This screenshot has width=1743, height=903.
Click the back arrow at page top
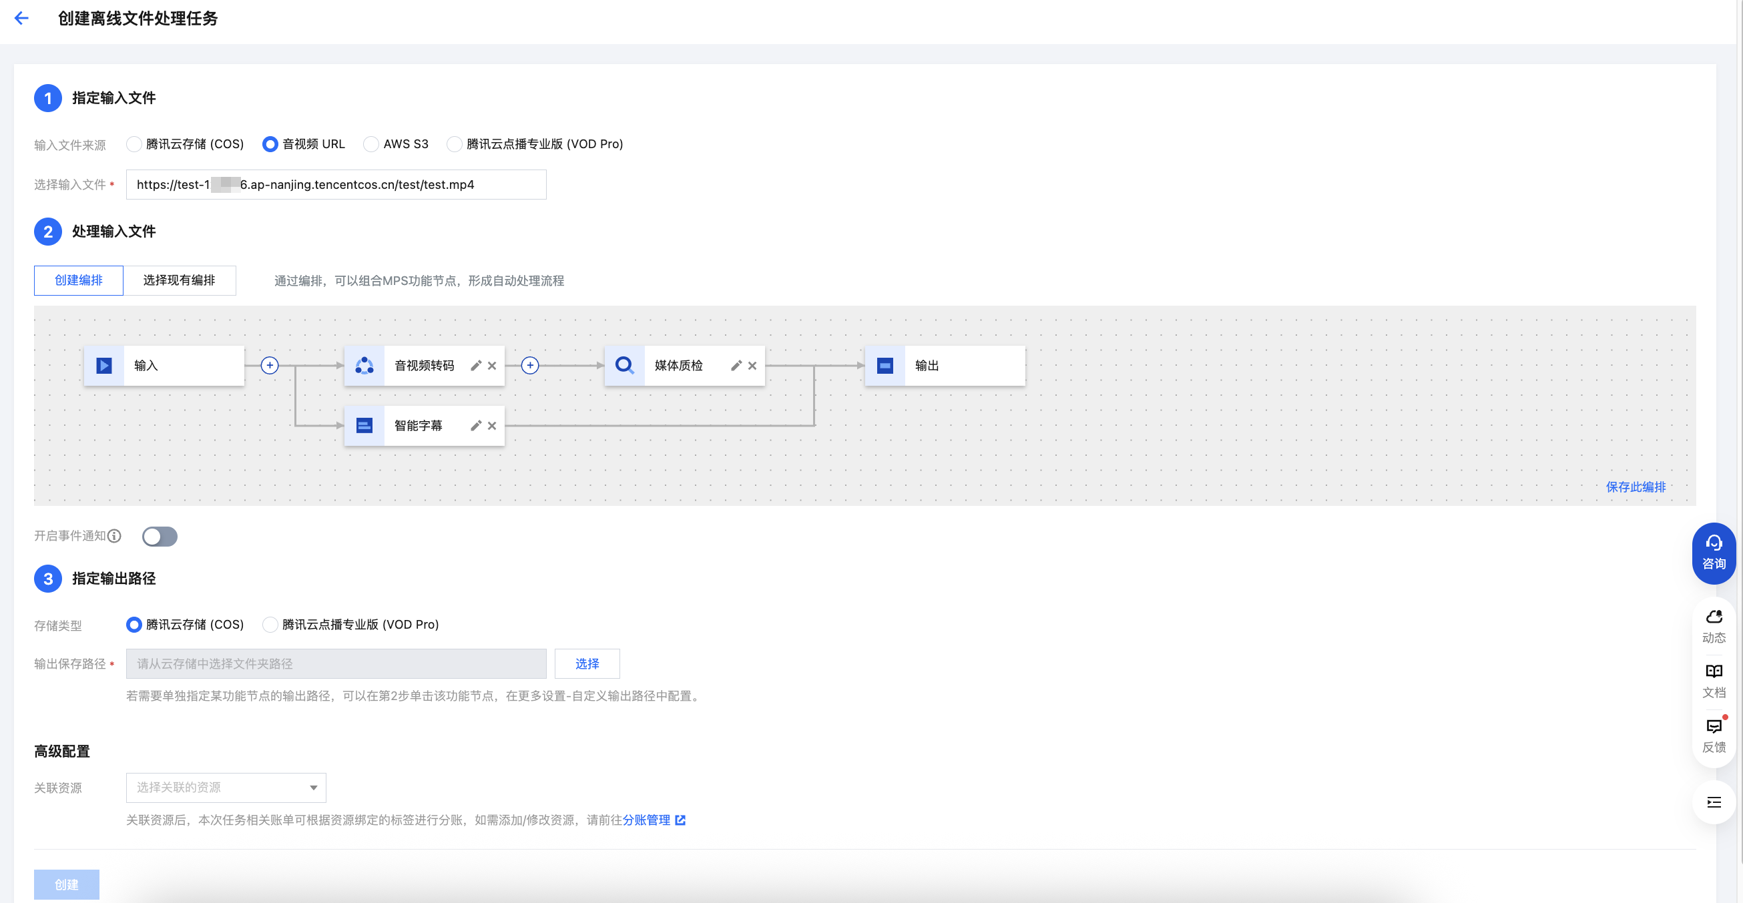[x=21, y=18]
